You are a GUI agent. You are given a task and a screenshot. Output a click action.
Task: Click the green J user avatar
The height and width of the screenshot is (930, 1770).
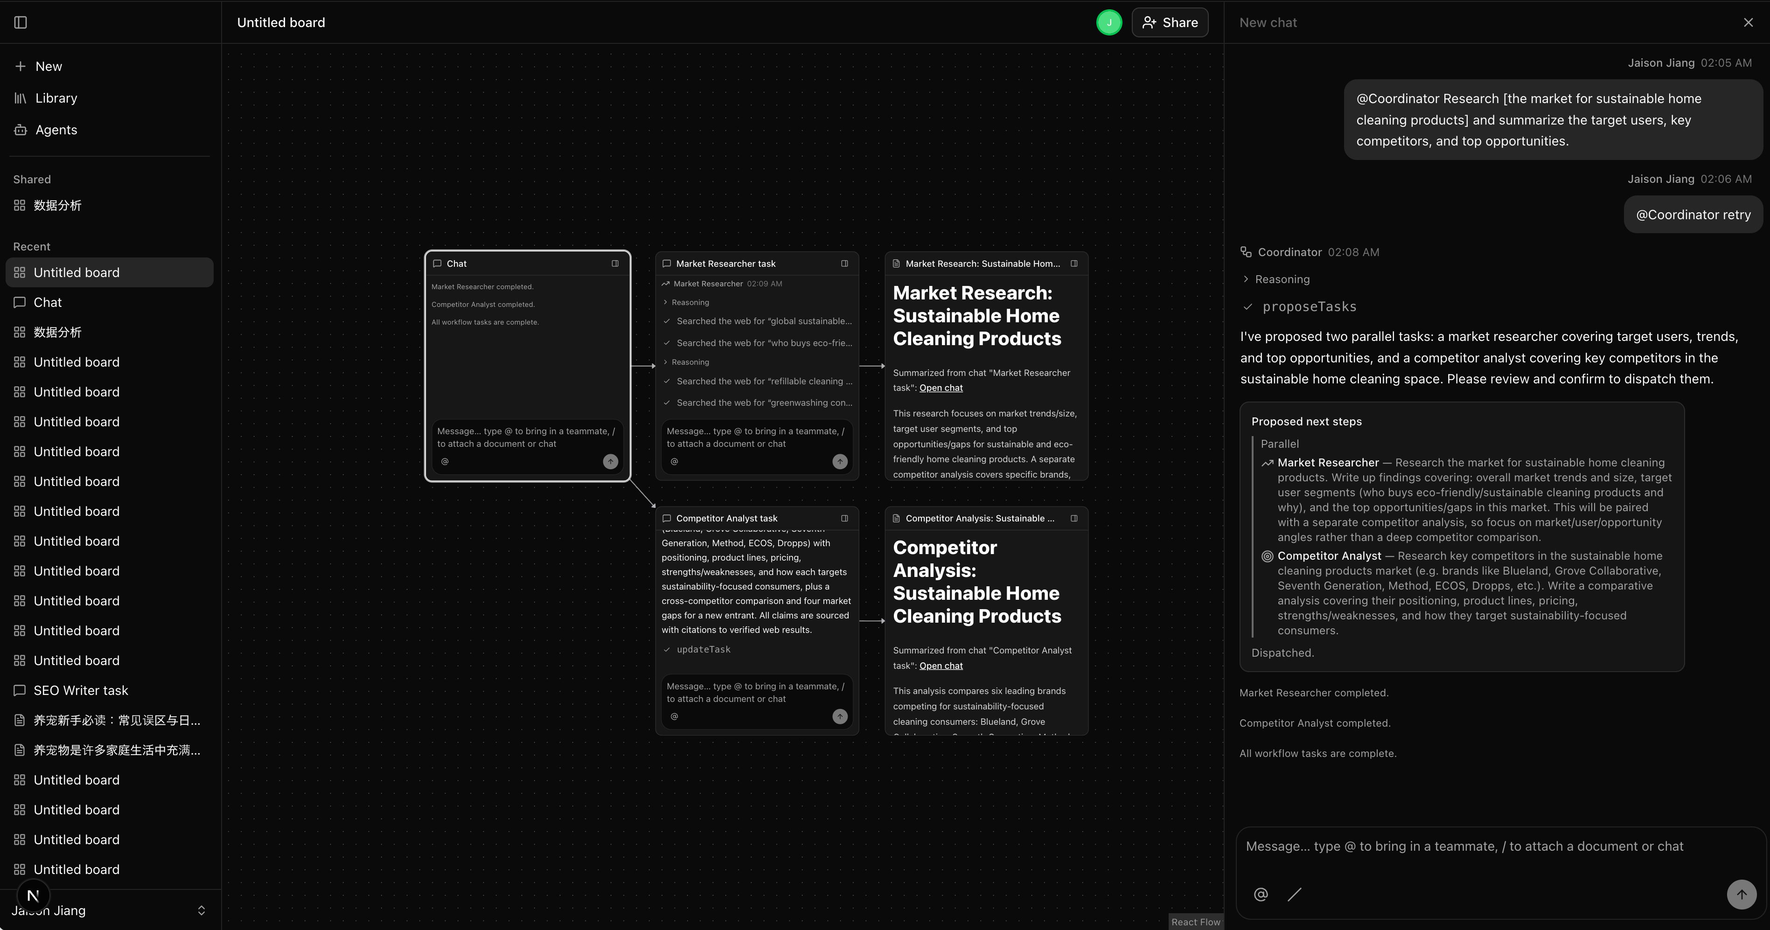click(x=1109, y=23)
